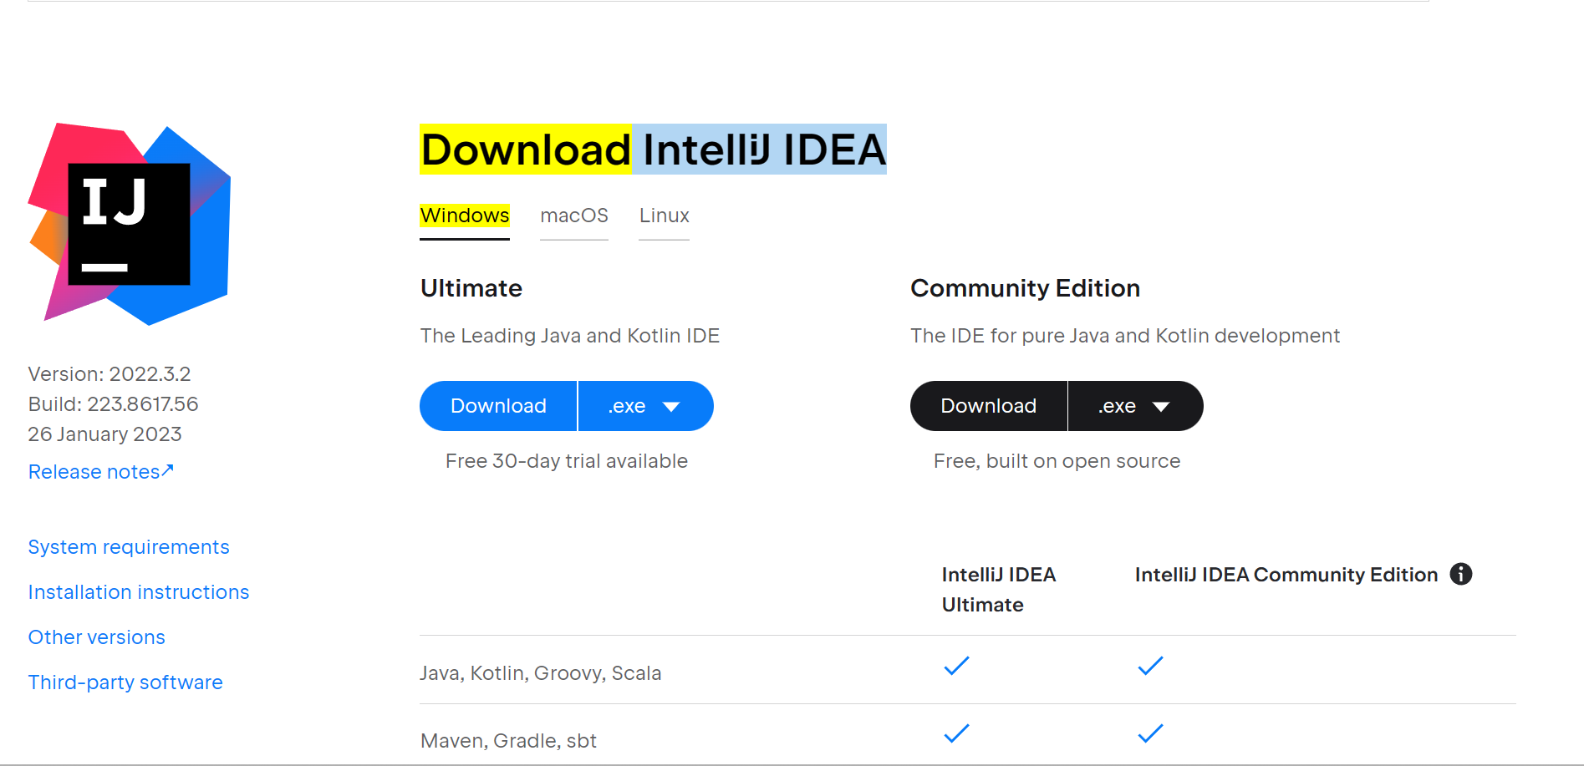Switch to the macOS tab
1584x766 pixels.
pos(574,216)
